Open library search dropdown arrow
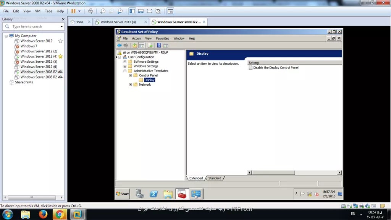Viewport: 391px width, 220px height. click(61, 26)
